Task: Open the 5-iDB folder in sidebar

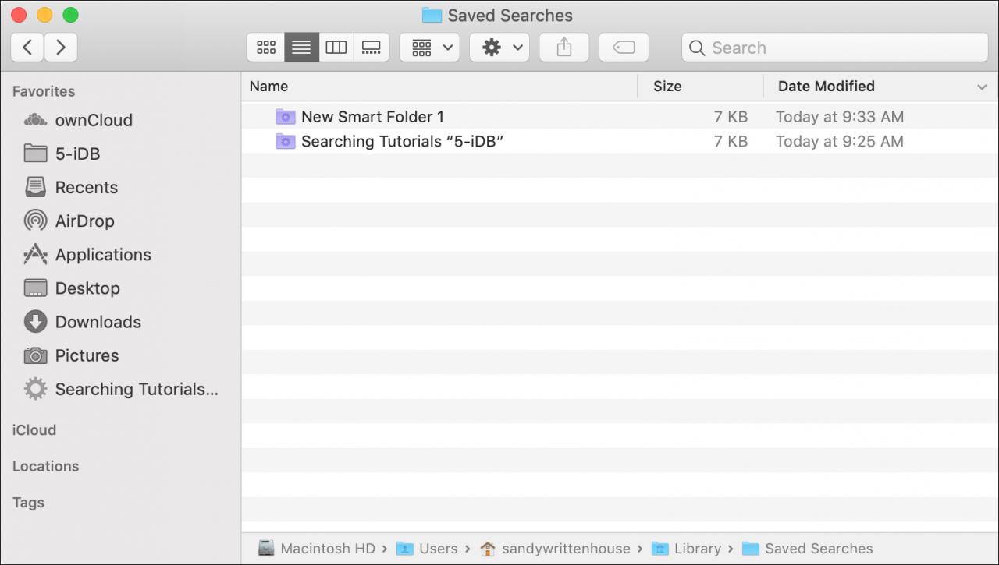Action: coord(77,154)
